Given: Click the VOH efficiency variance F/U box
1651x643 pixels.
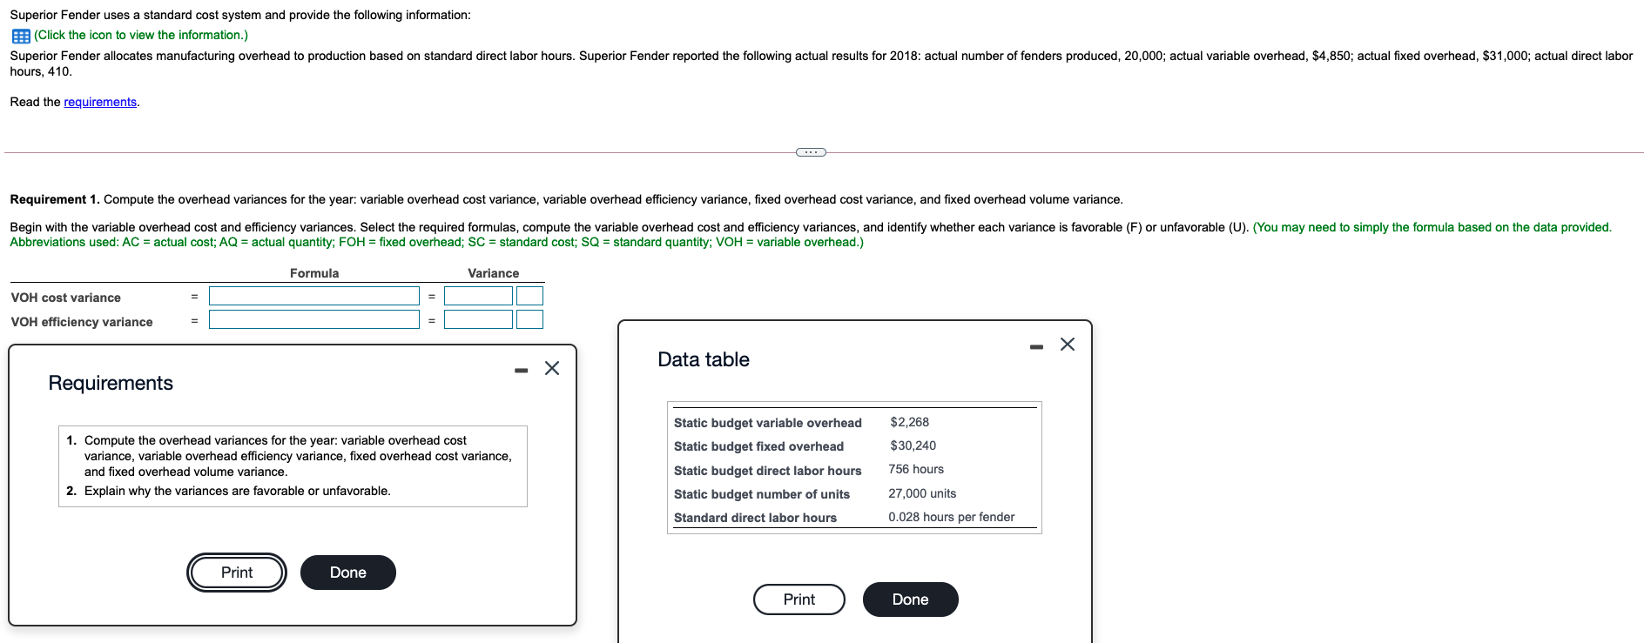Looking at the screenshot, I should (529, 320).
